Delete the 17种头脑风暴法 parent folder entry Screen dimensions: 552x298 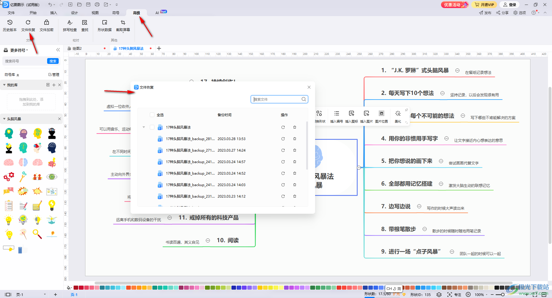click(x=295, y=127)
